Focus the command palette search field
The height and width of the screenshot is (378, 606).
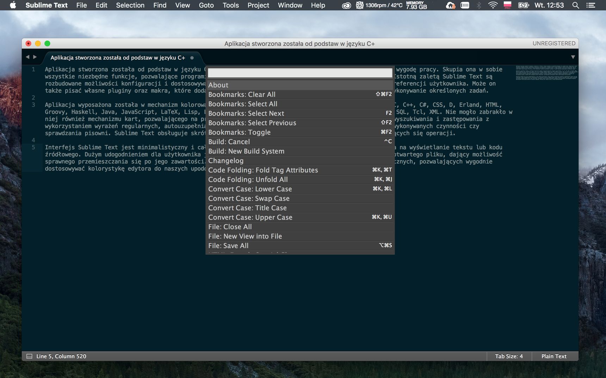coord(300,73)
